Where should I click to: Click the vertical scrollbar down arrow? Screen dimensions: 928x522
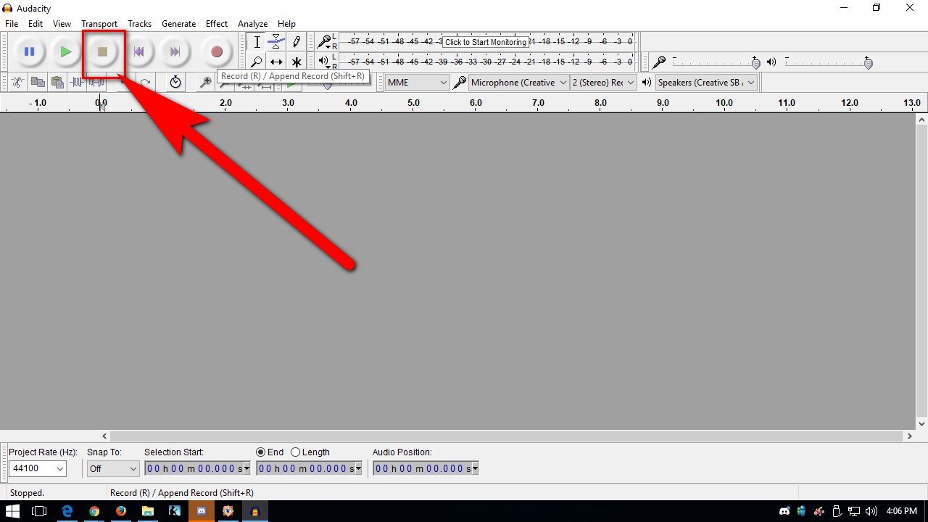tap(922, 424)
